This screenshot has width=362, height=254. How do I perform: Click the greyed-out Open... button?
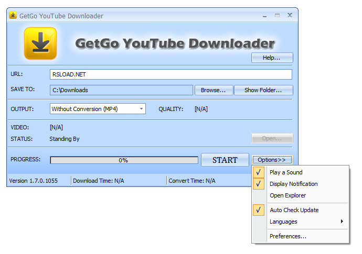pos(272,138)
